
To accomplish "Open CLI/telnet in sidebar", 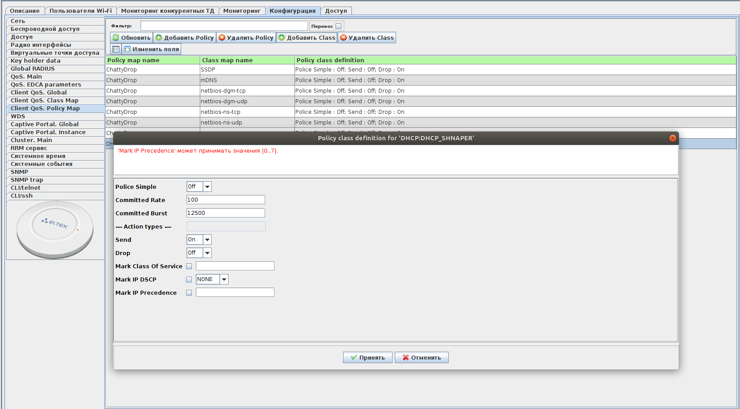I will click(55, 188).
